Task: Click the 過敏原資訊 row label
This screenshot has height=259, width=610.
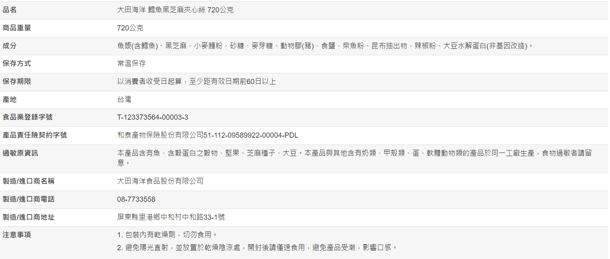Action: (20, 153)
